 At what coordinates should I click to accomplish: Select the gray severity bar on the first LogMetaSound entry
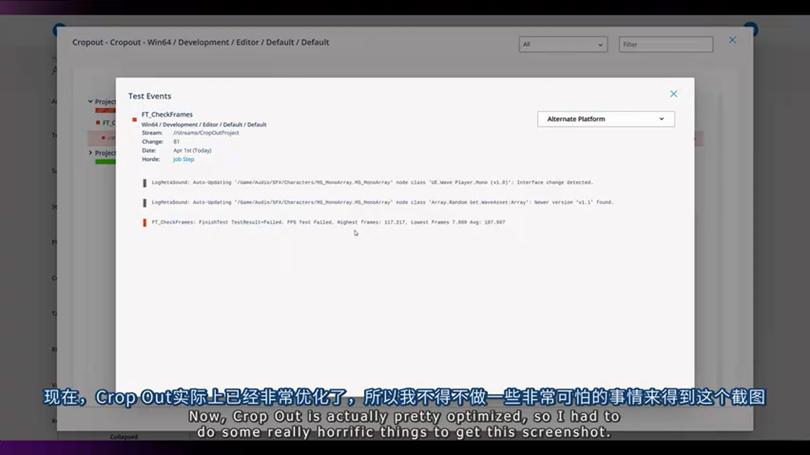coord(144,182)
